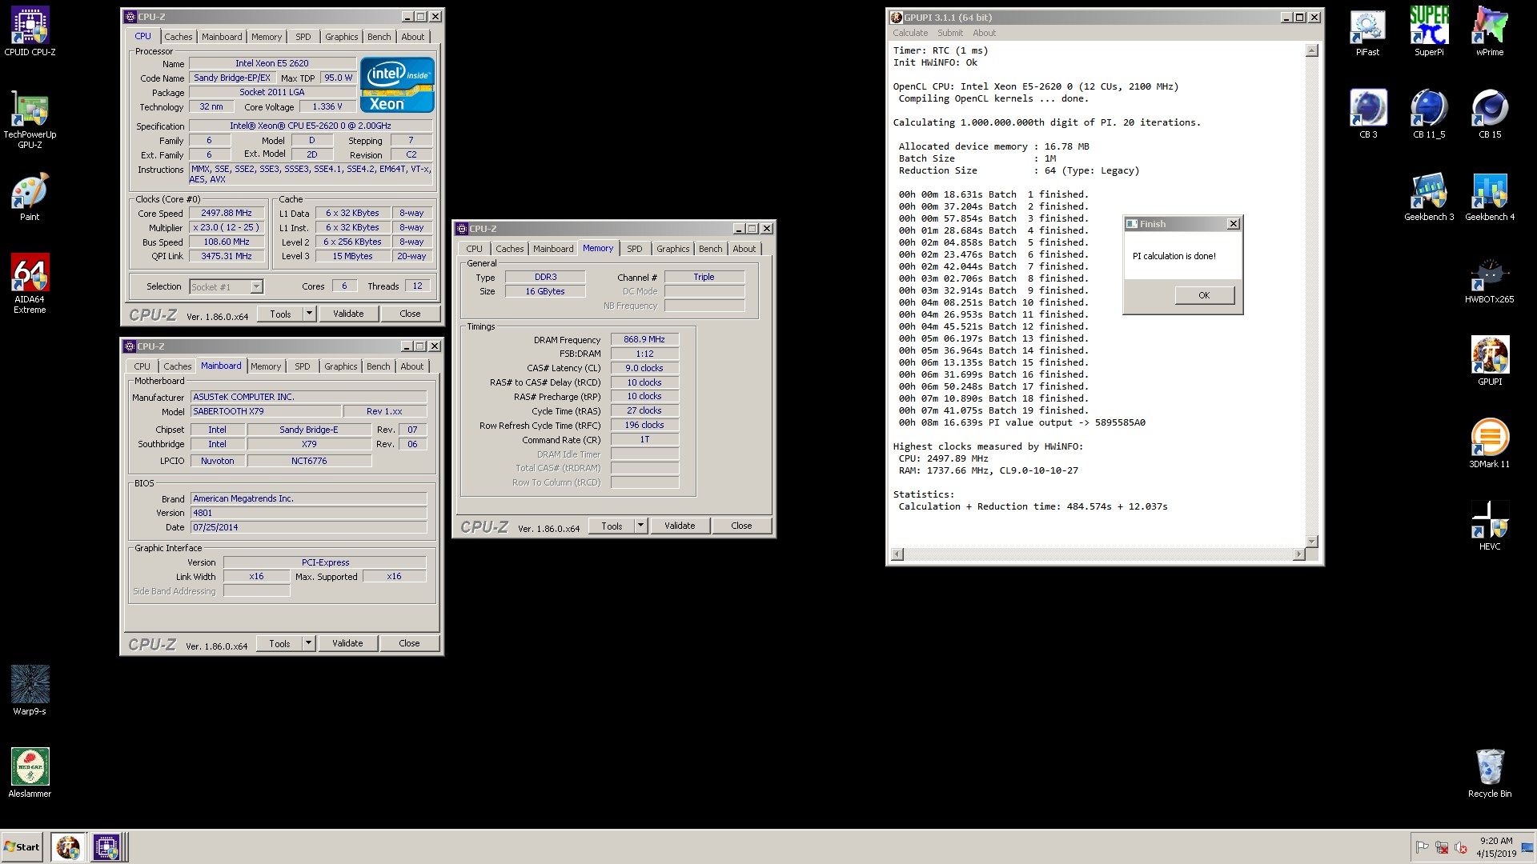Open About tab in top CPU-Z window

[x=413, y=37]
